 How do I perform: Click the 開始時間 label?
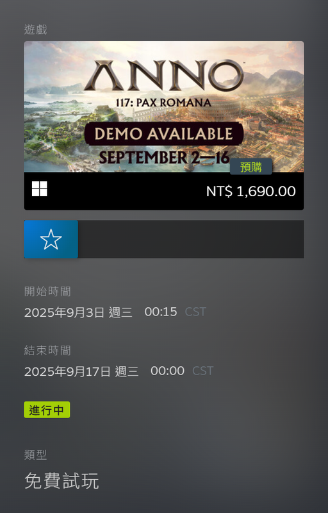click(47, 291)
